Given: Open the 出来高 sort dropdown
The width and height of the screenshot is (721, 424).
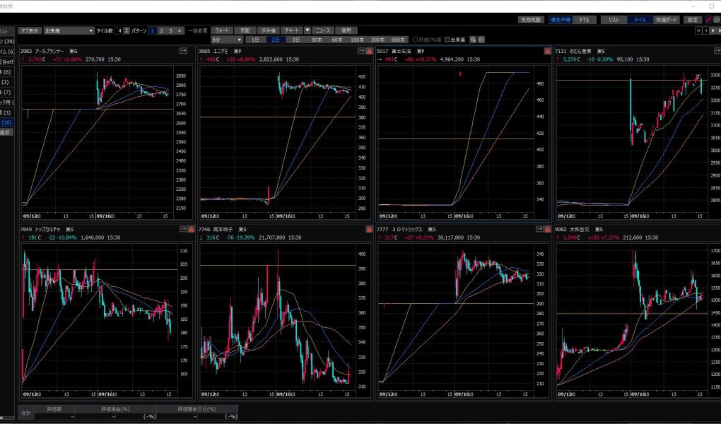Looking at the screenshot, I should 69,31.
